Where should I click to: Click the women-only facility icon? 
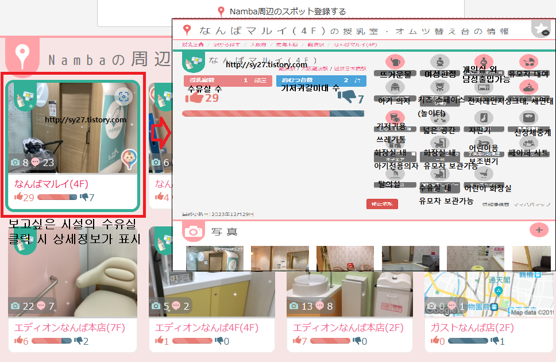click(440, 61)
